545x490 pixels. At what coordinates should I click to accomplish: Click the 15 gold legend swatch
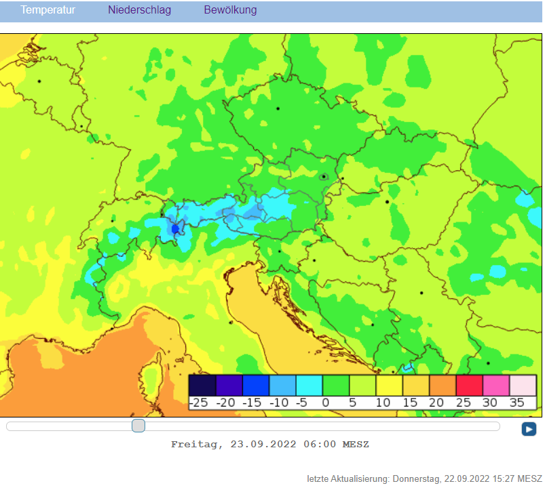pos(416,385)
